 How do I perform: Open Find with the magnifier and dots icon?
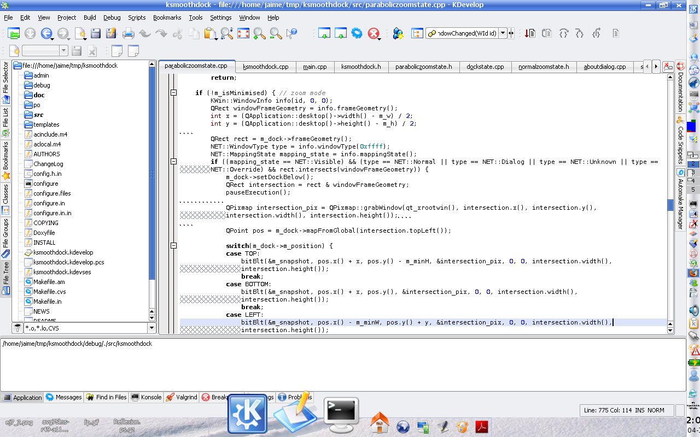226,33
